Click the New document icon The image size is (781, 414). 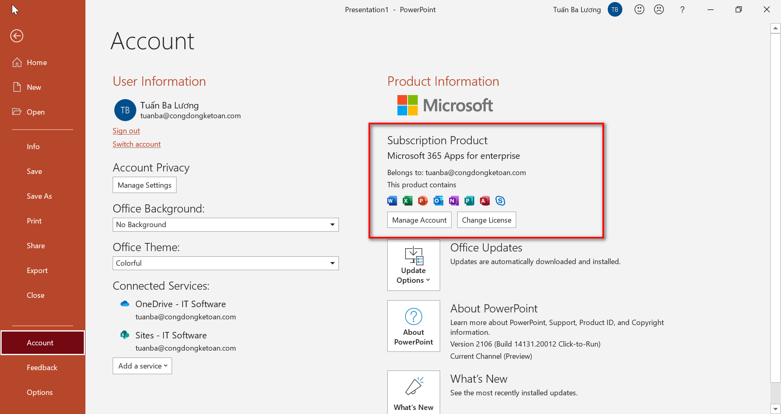click(17, 87)
